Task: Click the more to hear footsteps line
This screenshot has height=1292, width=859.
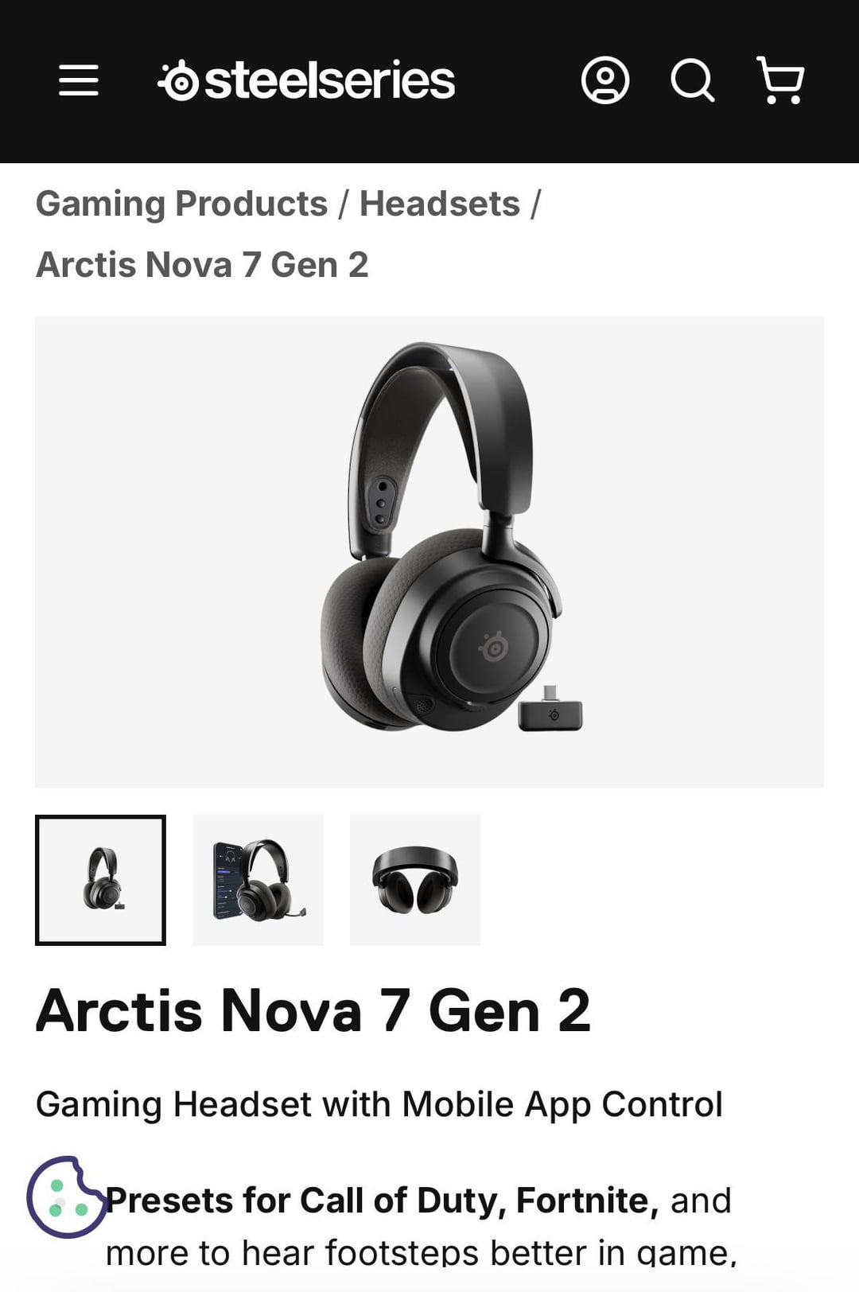Action: point(422,1252)
